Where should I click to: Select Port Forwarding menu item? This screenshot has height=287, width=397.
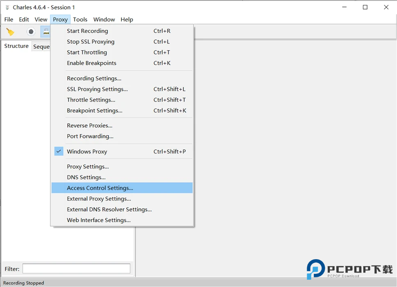coord(90,136)
